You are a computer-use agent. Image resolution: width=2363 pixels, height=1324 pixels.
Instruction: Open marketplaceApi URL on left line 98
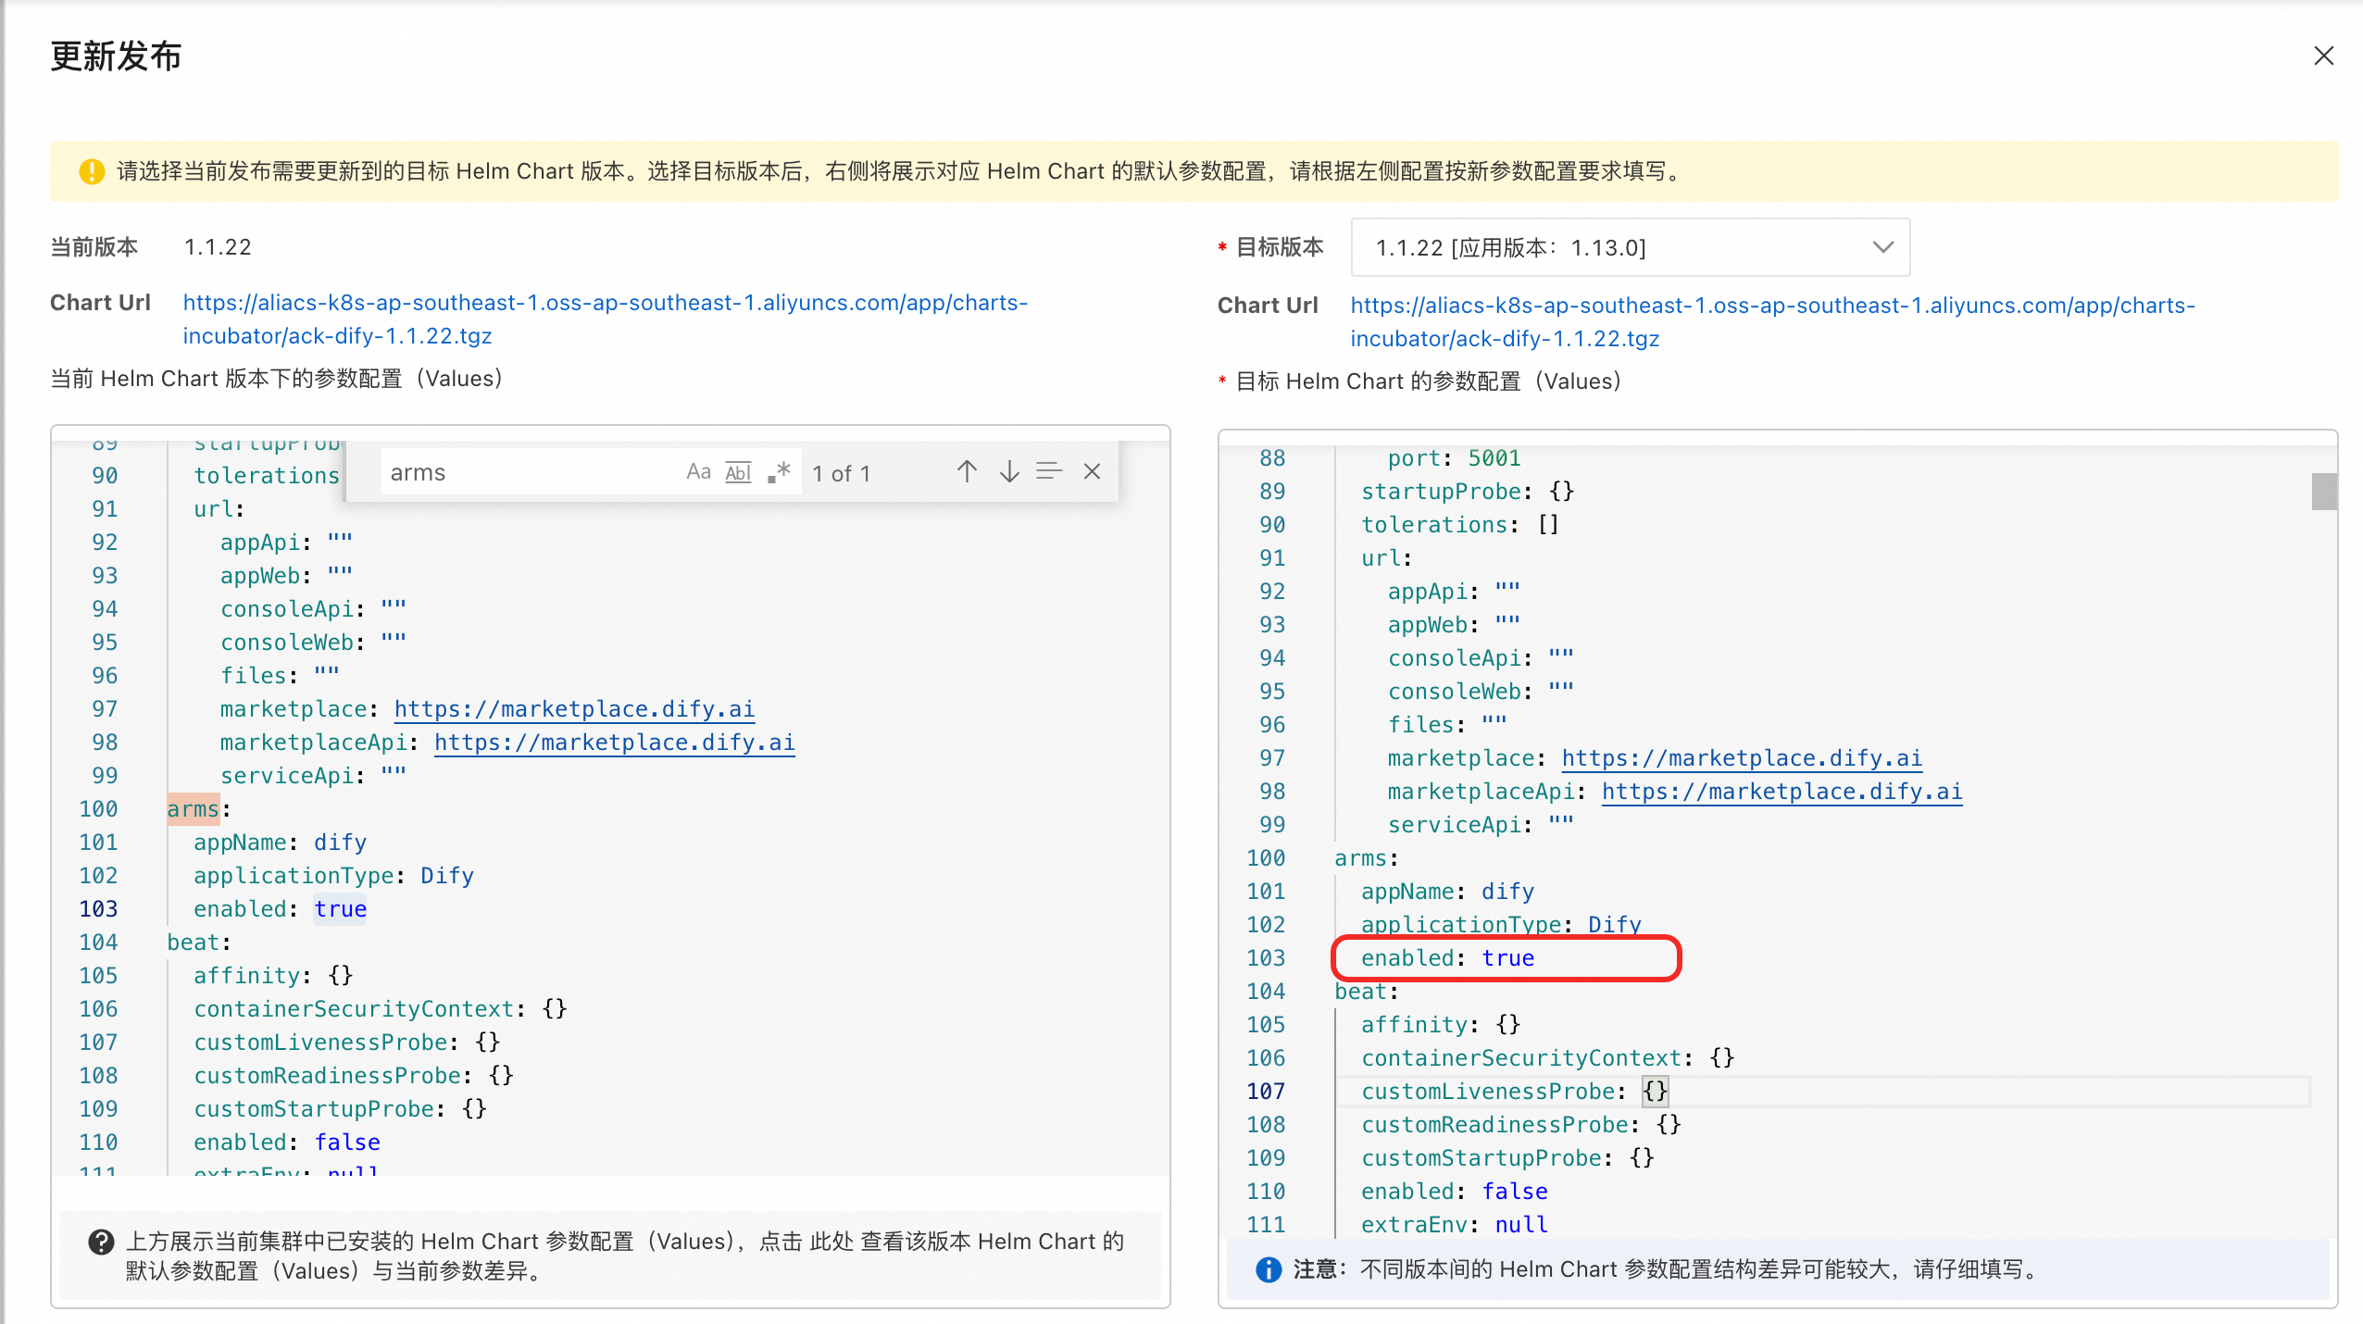tap(614, 743)
